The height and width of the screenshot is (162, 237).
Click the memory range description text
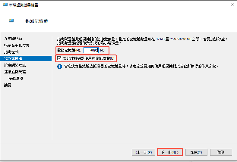point(142,41)
